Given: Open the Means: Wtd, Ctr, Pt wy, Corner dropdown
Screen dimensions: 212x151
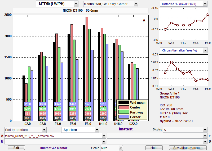Looking at the screenshot, I should click(111, 4).
